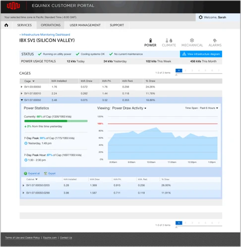The width and height of the screenshot is (241, 247).
Task: Click the Equinix logo
Action: [x=13, y=6]
